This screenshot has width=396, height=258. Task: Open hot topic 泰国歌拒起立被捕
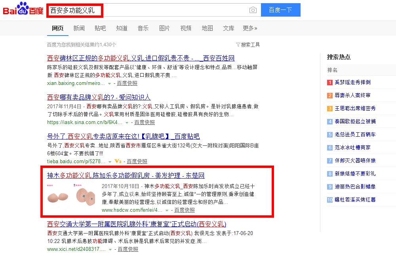355,122
